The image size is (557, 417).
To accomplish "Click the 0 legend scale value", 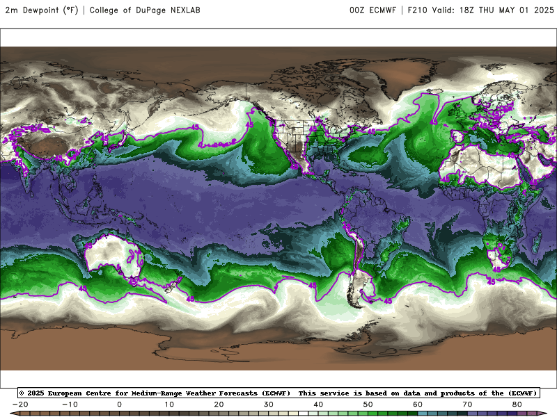I will click(x=119, y=404).
